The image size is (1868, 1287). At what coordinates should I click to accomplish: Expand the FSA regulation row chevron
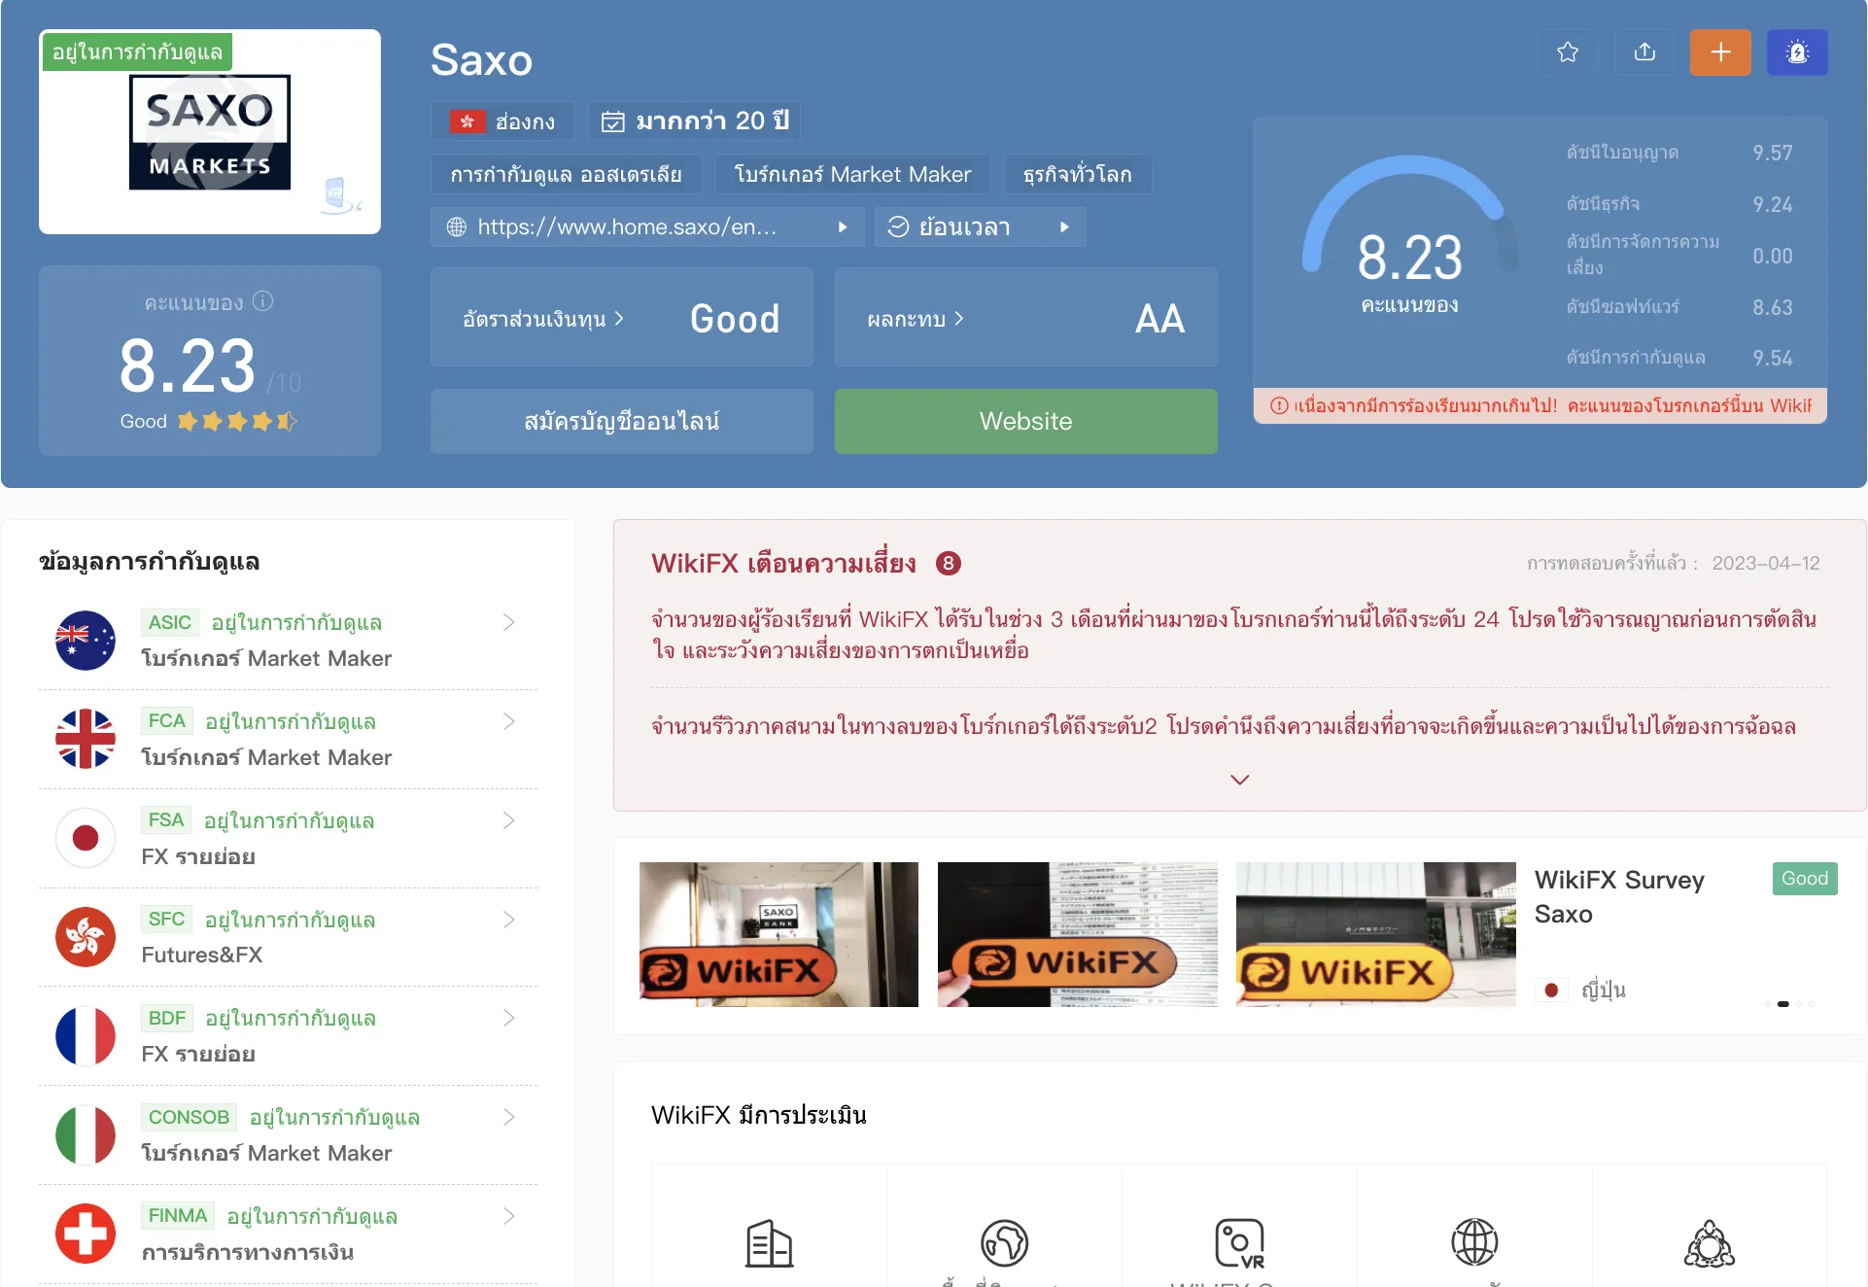(x=508, y=820)
